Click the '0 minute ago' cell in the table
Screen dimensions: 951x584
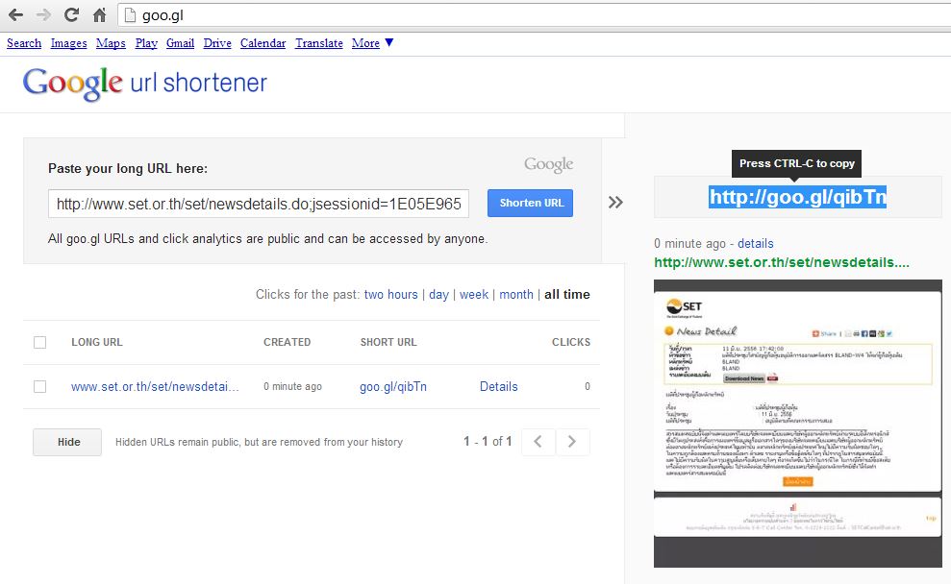point(292,386)
